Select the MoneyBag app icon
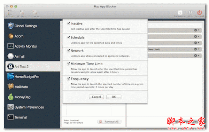The height and width of the screenshot is (132, 209). tap(11, 97)
